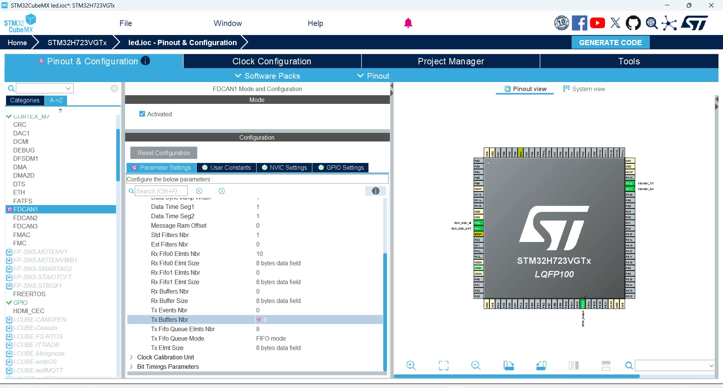Screen dimensions: 723x388
Task: Open the User Constants tab
Action: coord(226,167)
